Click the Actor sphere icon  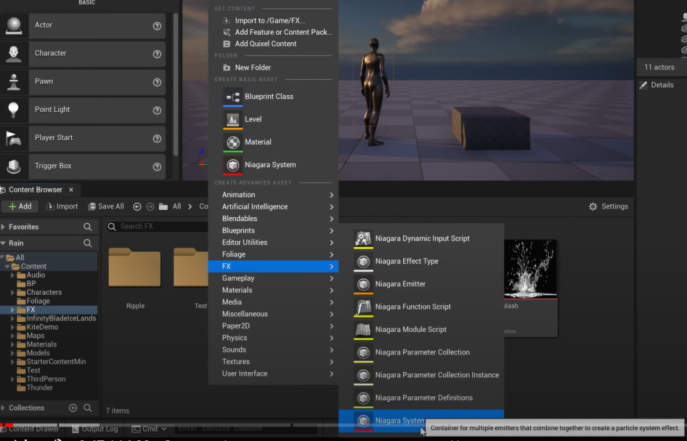[13, 25]
